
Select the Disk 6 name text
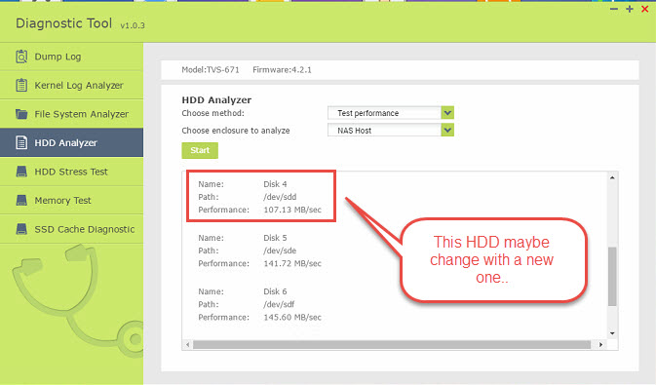click(x=275, y=291)
